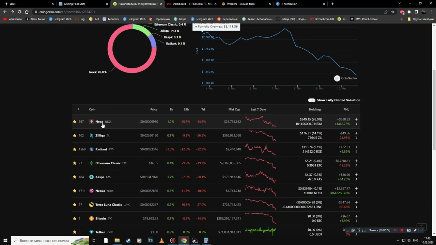Unstar Nexa from the portfolio
The height and width of the screenshot is (245, 436).
(x=74, y=121)
